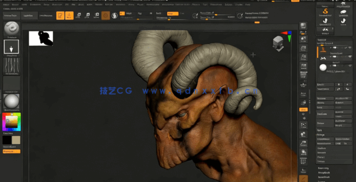Click the Scroll document hand icon

pyautogui.click(x=303, y=40)
